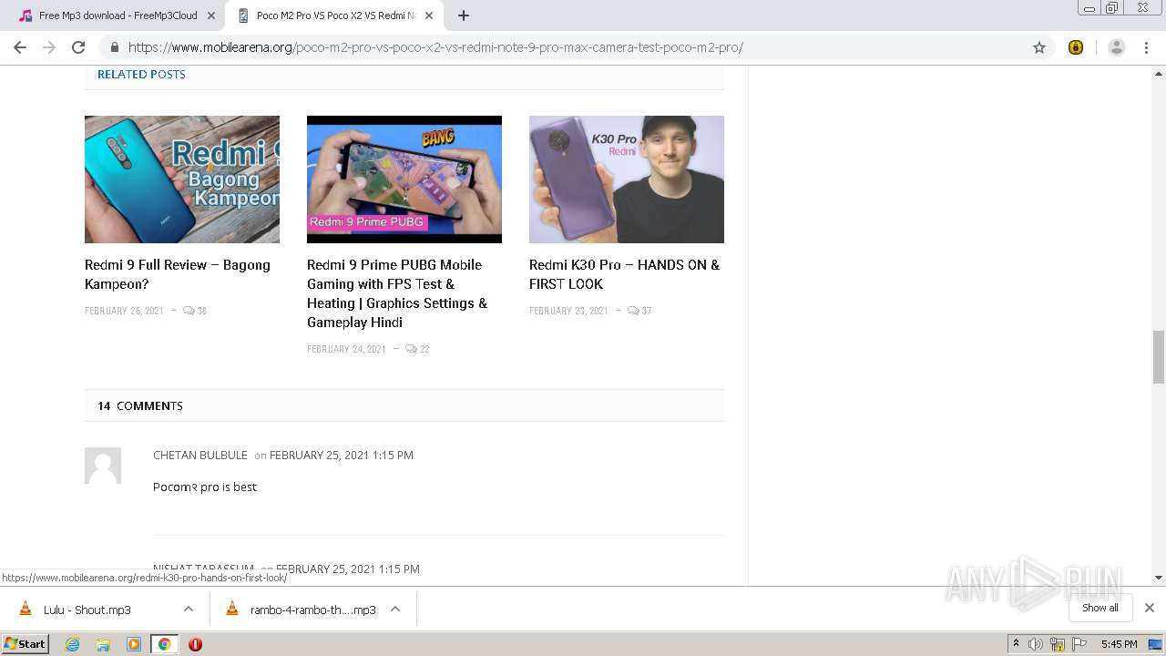Screen dimensions: 1166x656
Task: Open Redmi 9 Prime PUBG Mobile Gaming link
Action: [x=397, y=293]
